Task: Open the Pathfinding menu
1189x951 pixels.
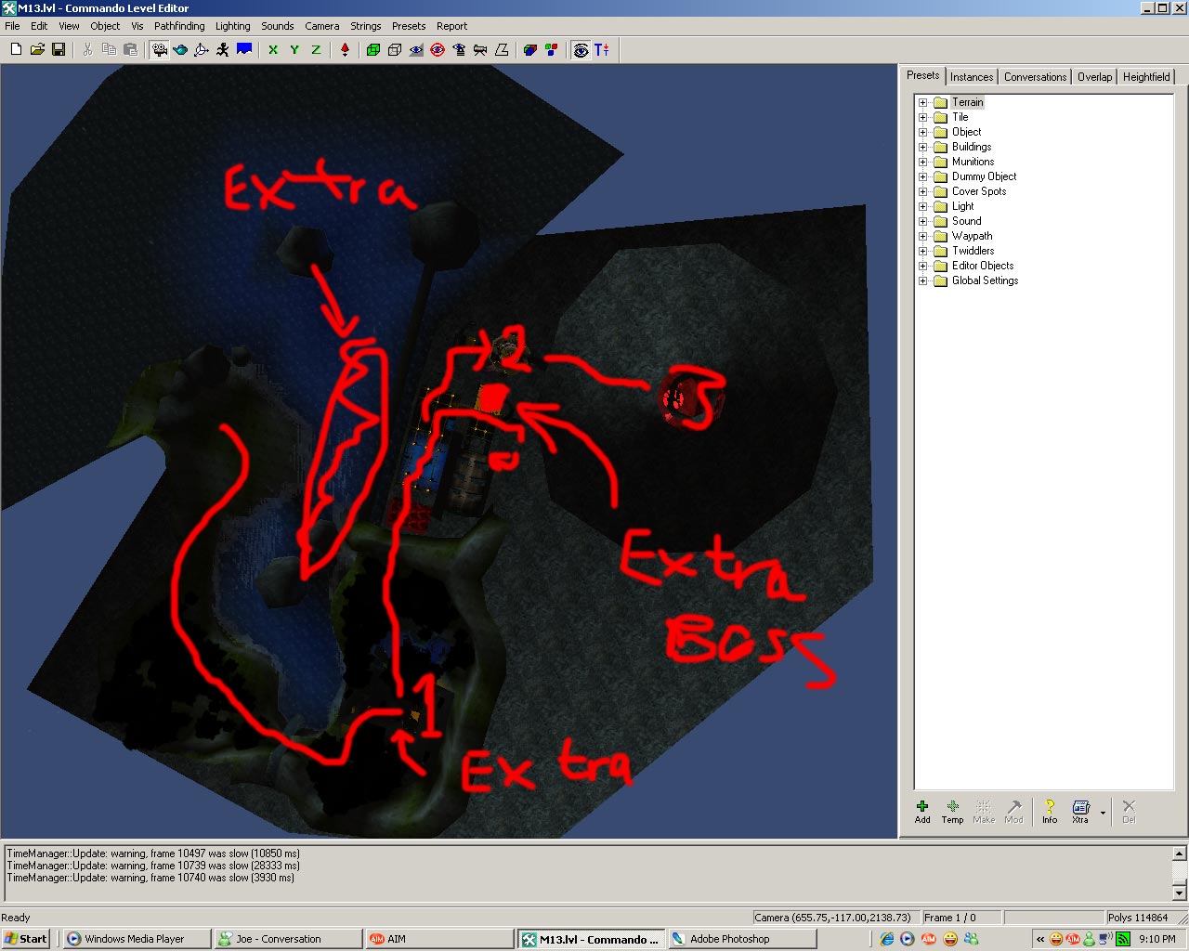Action: 179,26
